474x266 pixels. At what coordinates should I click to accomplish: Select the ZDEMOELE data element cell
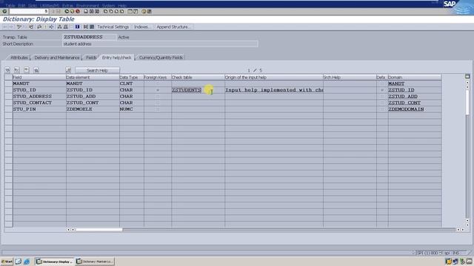point(93,109)
